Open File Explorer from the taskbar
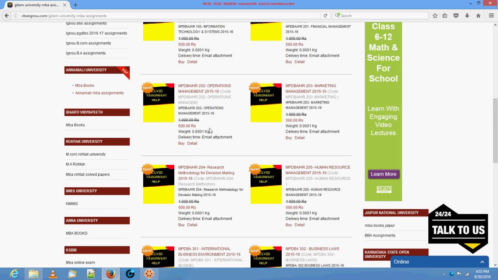 pos(33,274)
